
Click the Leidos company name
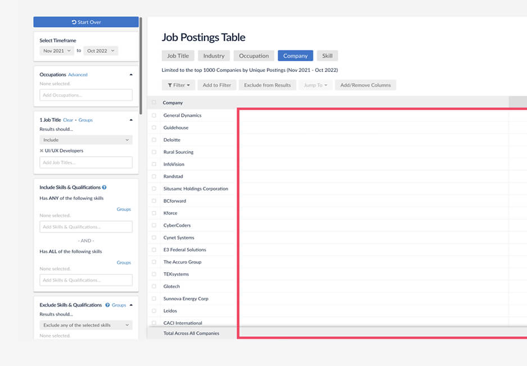[170, 311]
